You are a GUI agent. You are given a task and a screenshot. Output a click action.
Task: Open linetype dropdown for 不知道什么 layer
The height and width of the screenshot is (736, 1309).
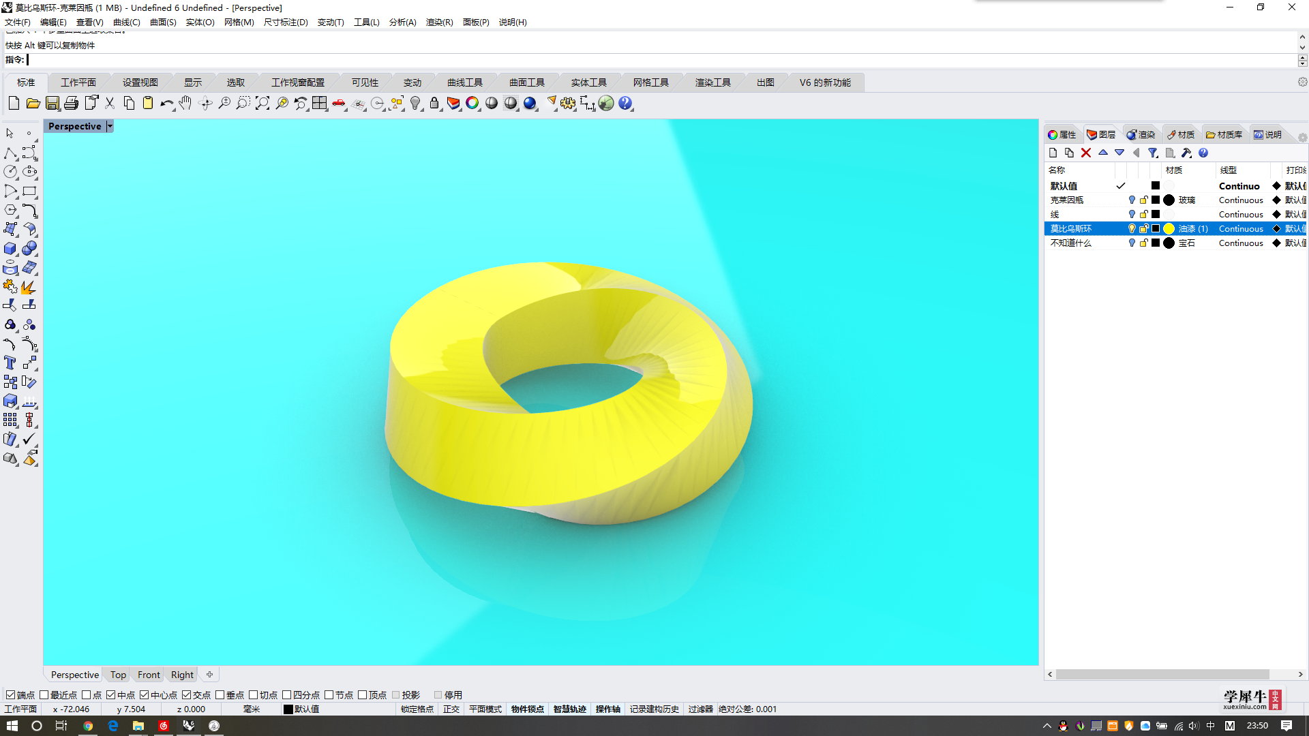click(x=1241, y=243)
